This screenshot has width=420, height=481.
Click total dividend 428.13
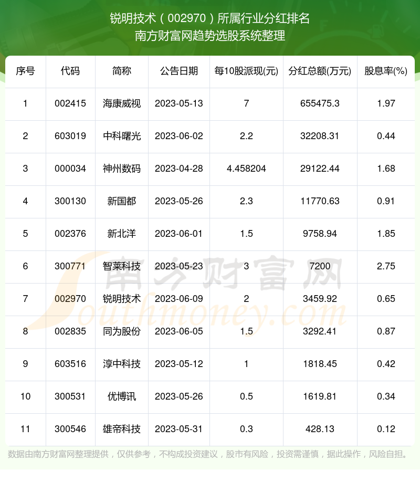[320, 428]
